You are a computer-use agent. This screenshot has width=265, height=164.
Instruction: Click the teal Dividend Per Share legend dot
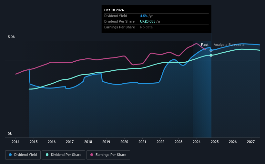pyautogui.click(x=47, y=155)
